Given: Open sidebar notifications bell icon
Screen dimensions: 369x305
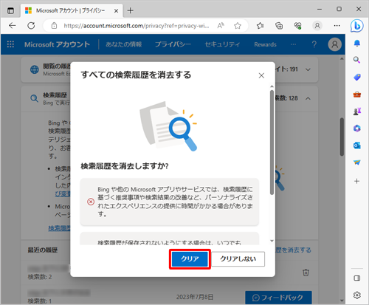Looking at the screenshot, I should [357, 44].
